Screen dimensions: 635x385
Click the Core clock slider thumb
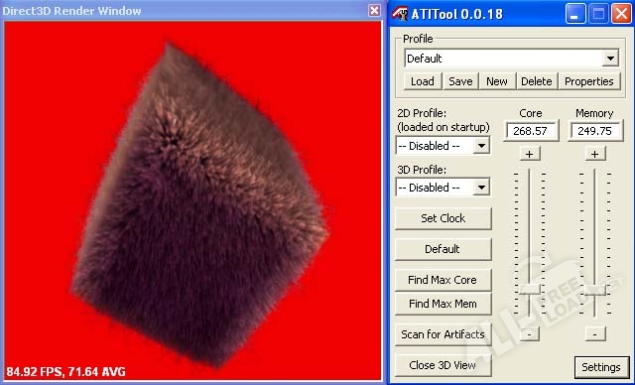[x=529, y=289]
